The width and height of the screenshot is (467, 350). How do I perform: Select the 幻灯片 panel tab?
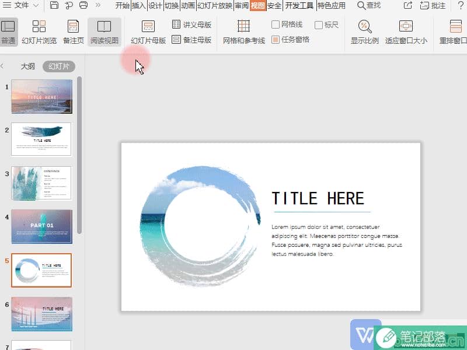(x=59, y=66)
